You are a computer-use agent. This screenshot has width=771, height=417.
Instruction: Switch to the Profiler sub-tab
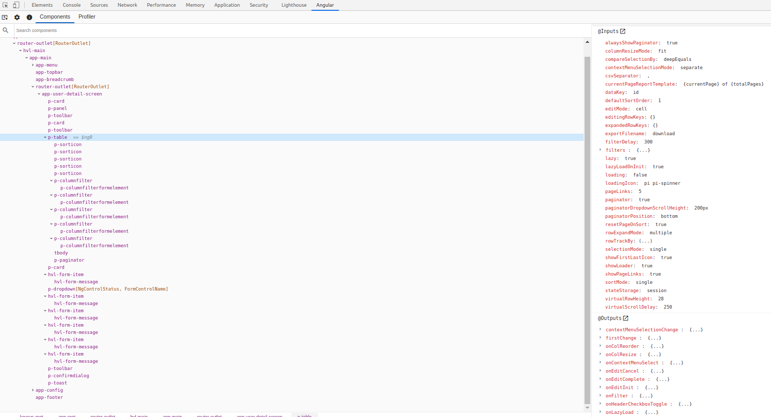[87, 17]
